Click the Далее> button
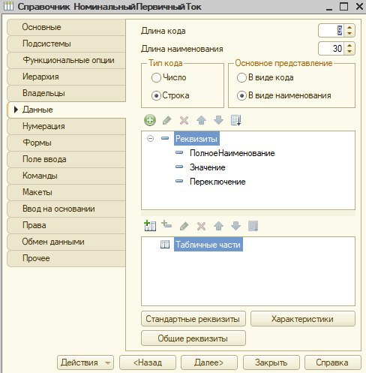Viewport: 366px width, 373px height. [x=209, y=362]
